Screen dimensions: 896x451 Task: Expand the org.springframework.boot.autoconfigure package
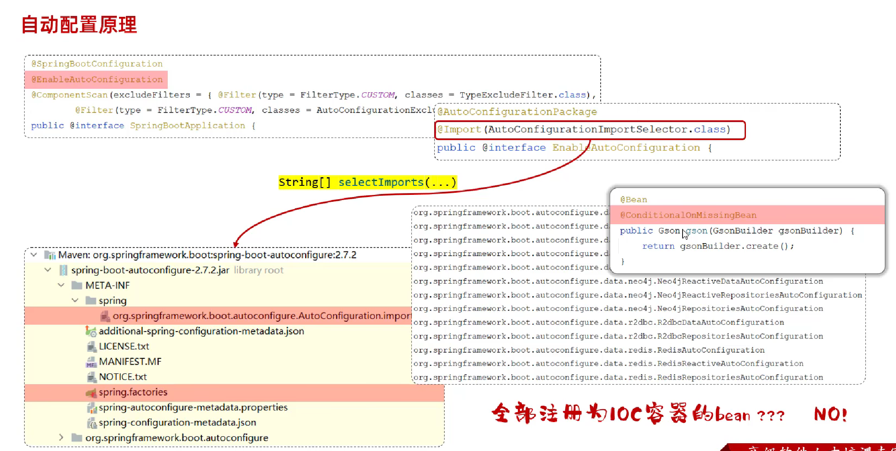[61, 437]
